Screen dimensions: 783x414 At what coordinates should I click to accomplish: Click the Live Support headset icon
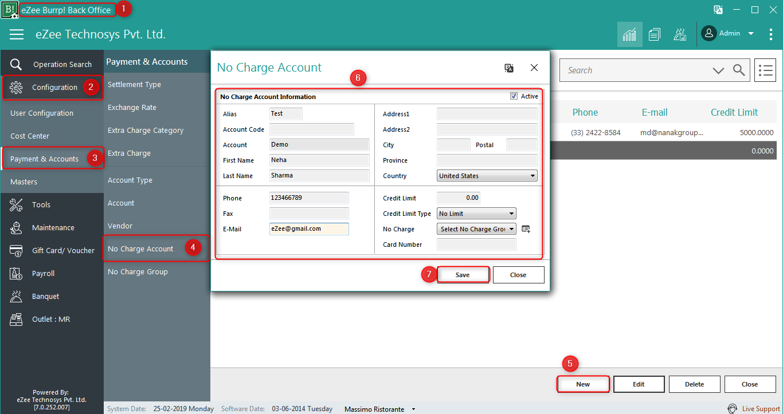point(732,409)
